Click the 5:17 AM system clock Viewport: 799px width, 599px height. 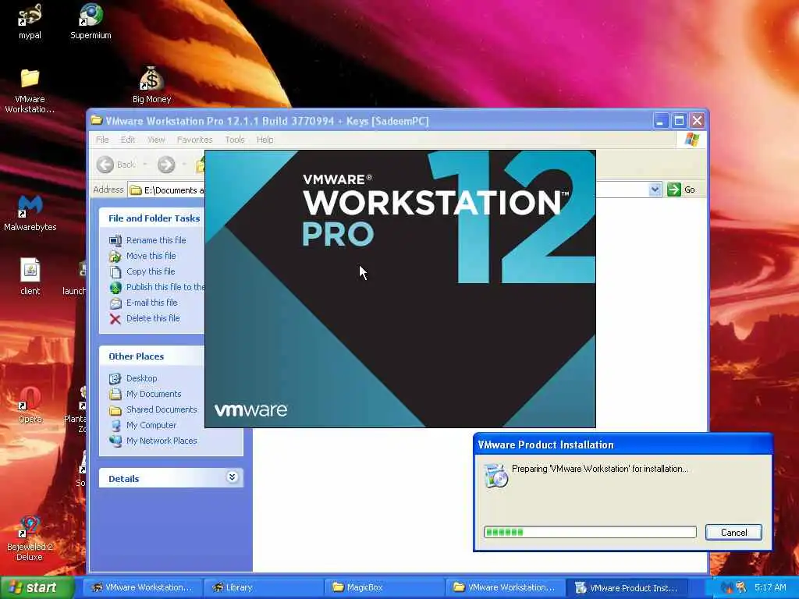click(x=770, y=587)
